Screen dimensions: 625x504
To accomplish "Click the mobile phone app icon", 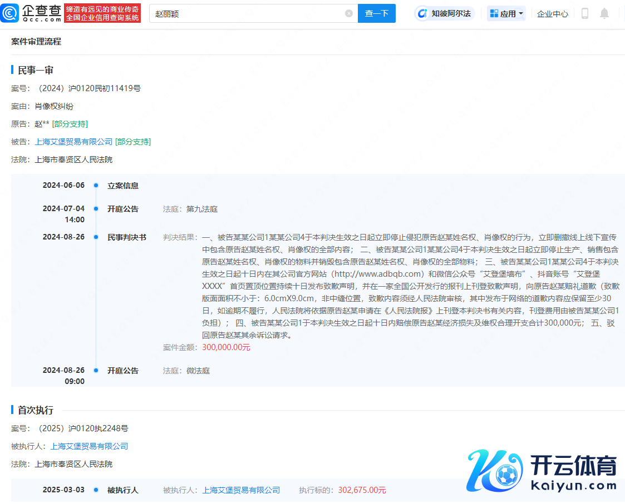I will pos(584,13).
